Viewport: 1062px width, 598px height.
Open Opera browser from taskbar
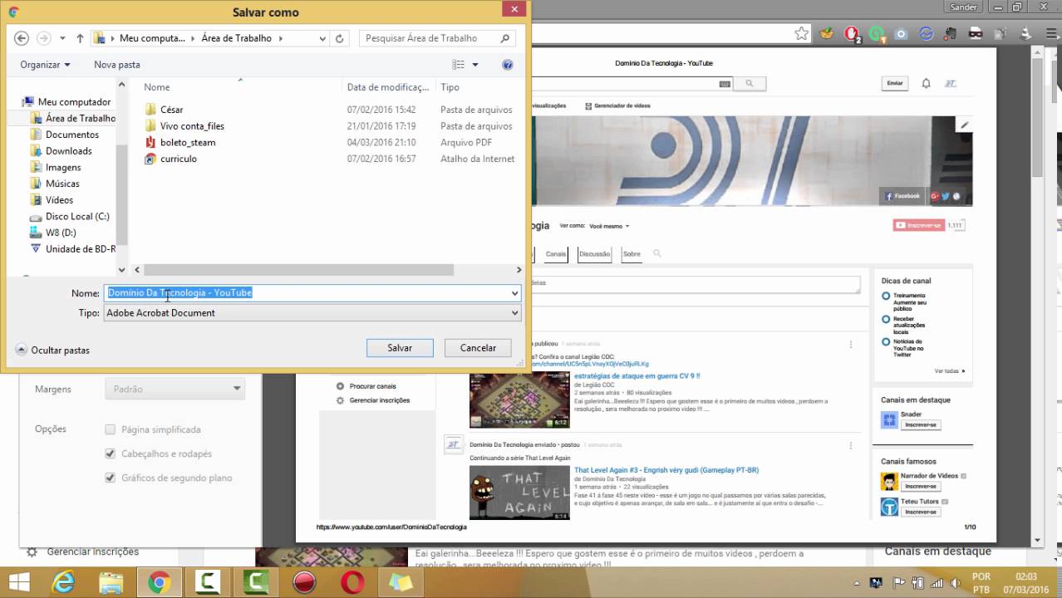pos(352,583)
